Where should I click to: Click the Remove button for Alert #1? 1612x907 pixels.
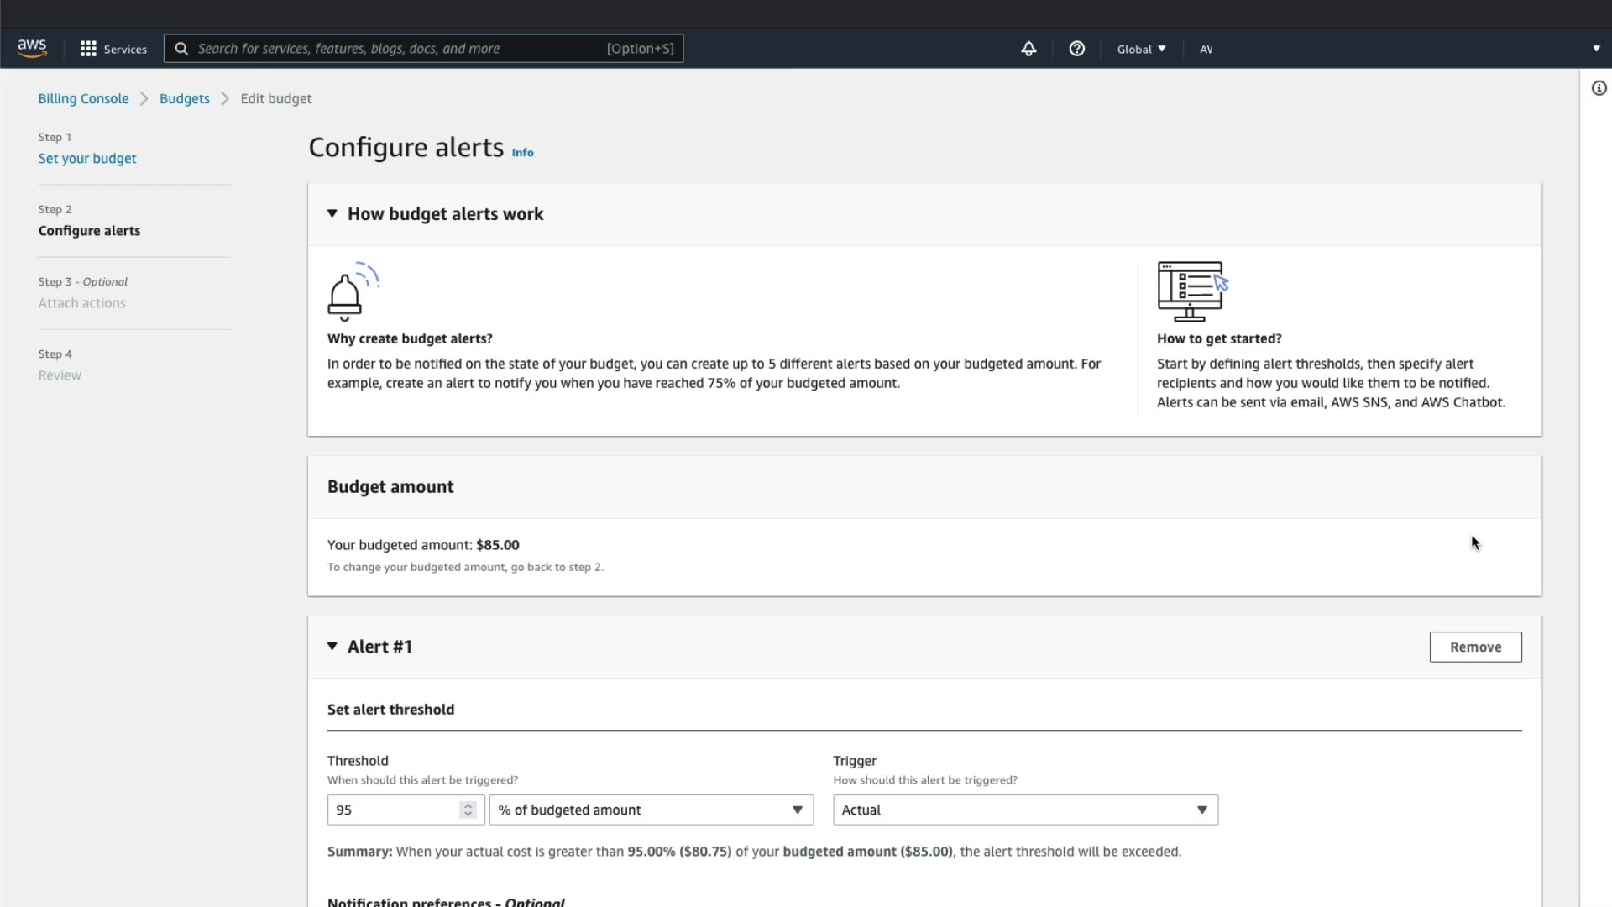pos(1475,647)
